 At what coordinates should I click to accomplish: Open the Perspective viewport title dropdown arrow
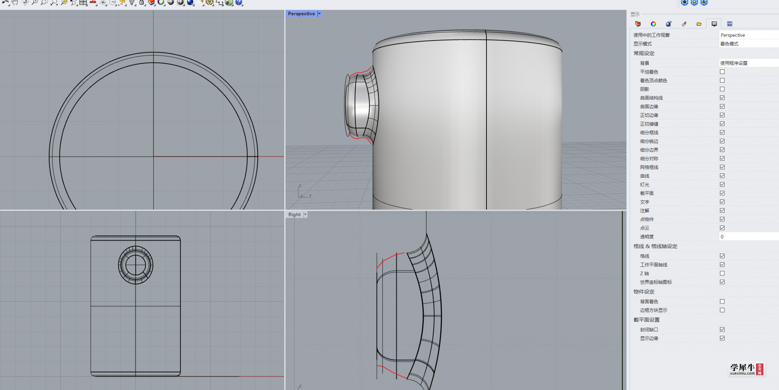point(319,14)
